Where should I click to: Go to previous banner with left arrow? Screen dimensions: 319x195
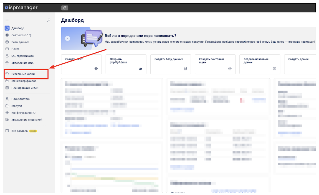coord(68,39)
